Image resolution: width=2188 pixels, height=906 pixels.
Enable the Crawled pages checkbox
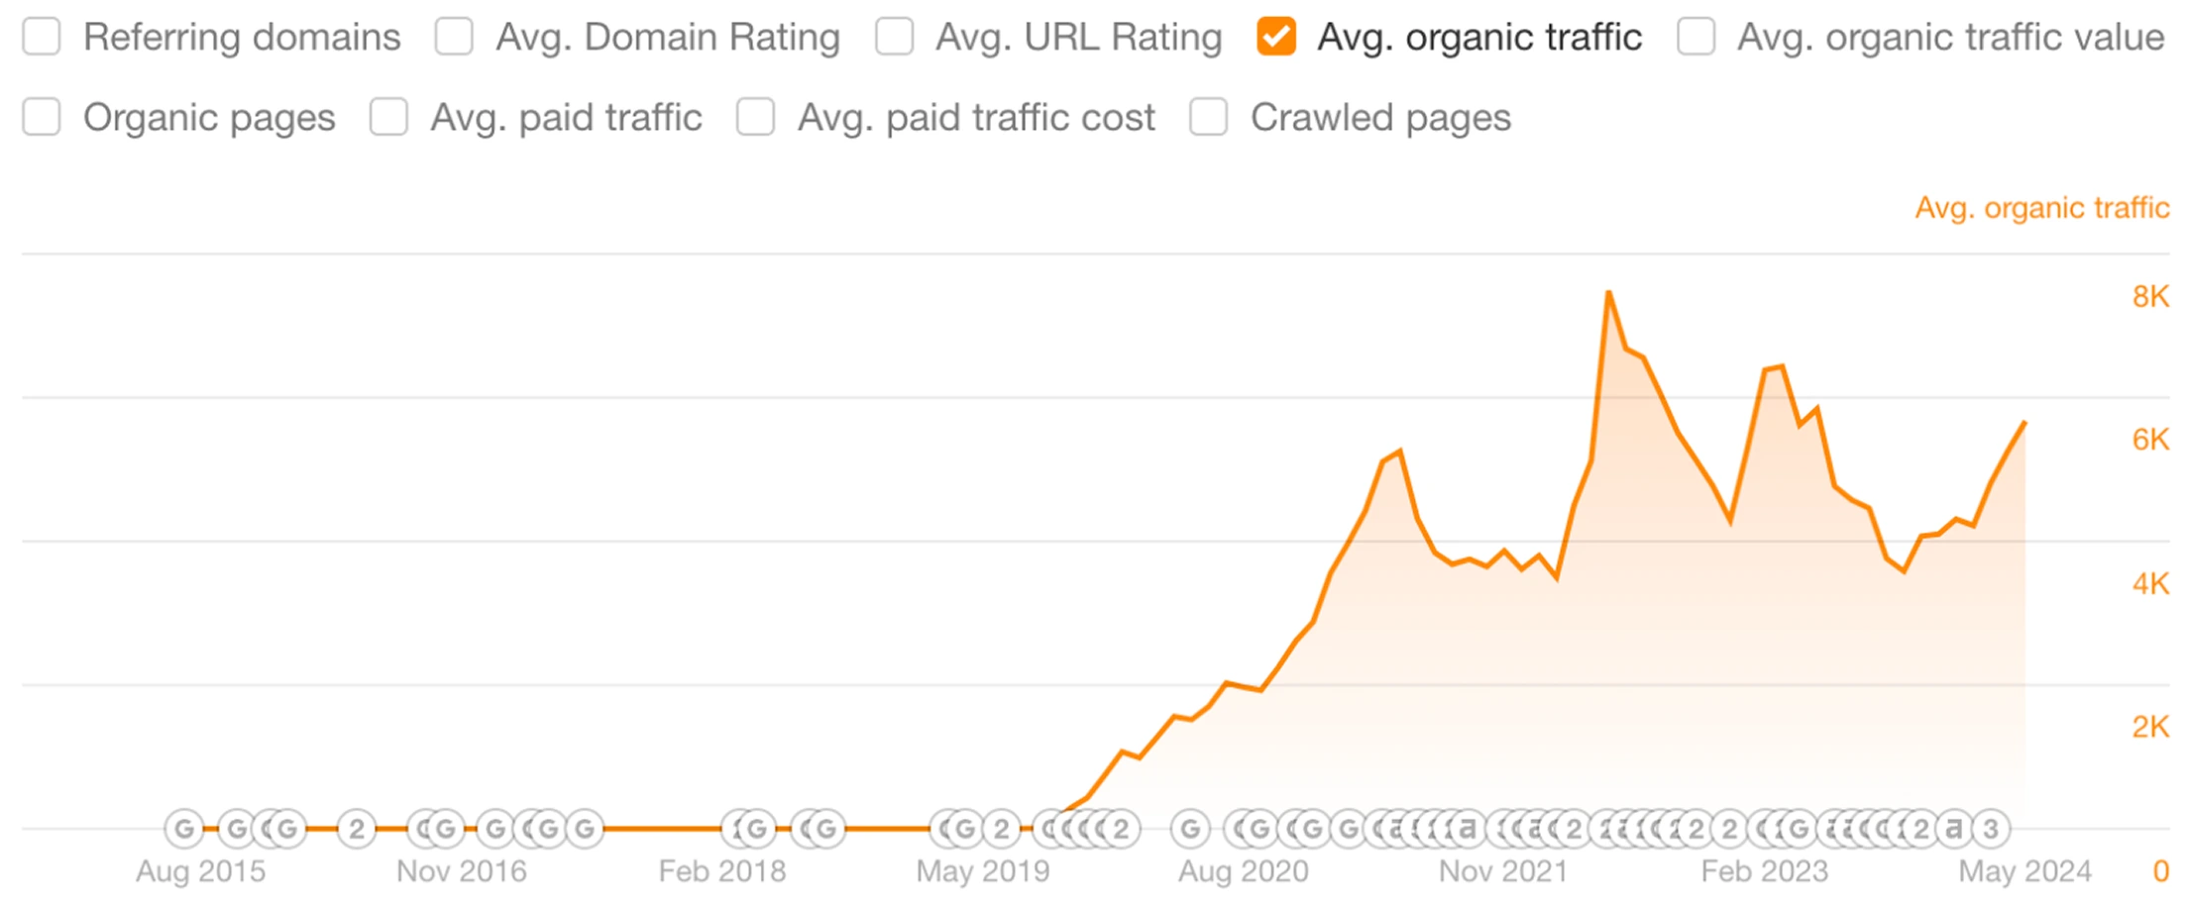point(1208,117)
